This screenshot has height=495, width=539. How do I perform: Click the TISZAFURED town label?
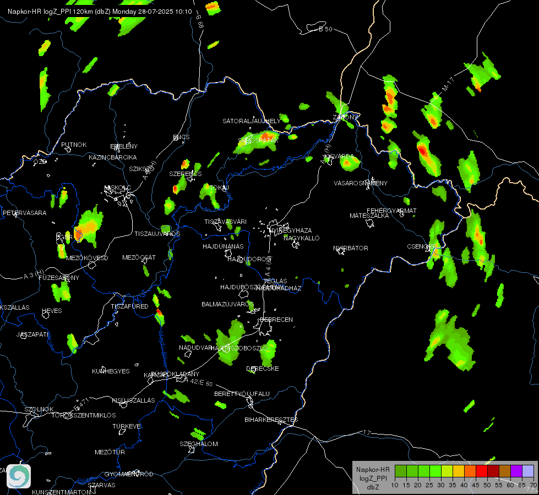coord(129,306)
